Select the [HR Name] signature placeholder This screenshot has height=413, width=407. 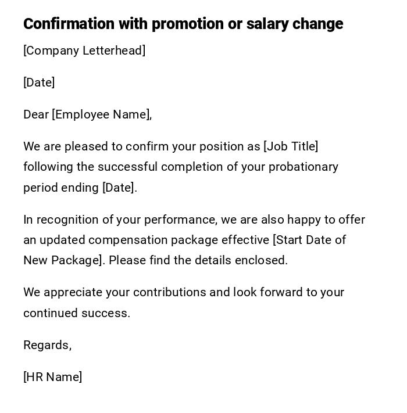(x=52, y=377)
